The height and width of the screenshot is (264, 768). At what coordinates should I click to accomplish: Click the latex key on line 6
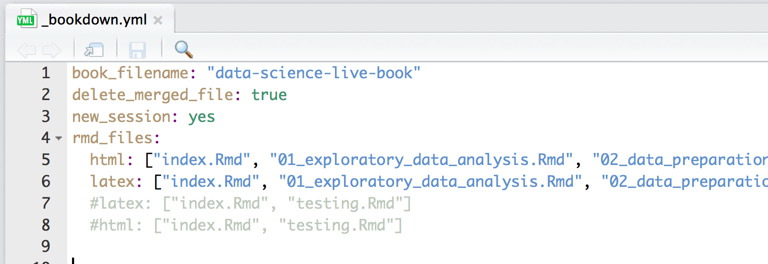113,181
